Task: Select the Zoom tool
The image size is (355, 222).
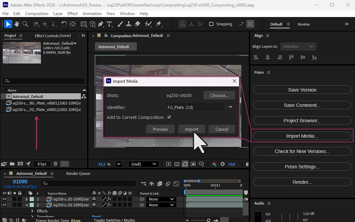Action: tap(25, 24)
